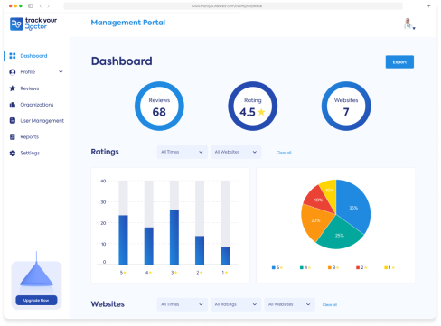
Task: Click the Organizations bar chart icon
Action: tap(13, 105)
